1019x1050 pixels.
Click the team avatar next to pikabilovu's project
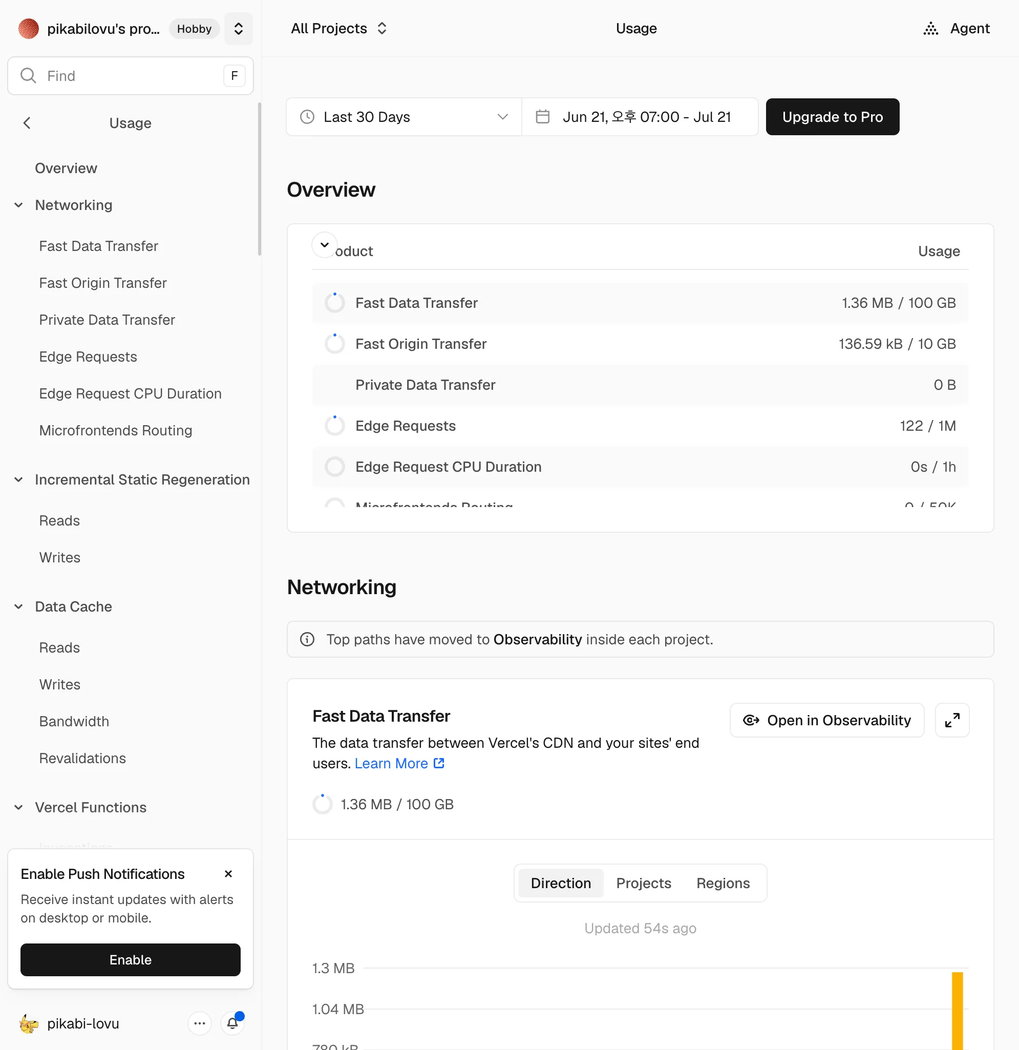pyautogui.click(x=28, y=28)
